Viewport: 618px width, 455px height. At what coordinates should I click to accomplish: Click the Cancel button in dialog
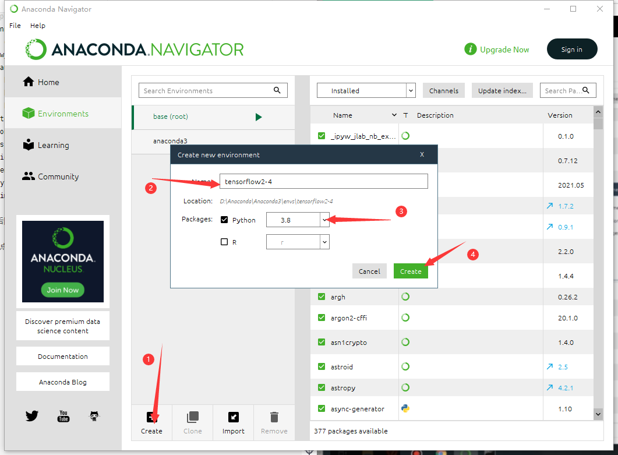coord(369,271)
